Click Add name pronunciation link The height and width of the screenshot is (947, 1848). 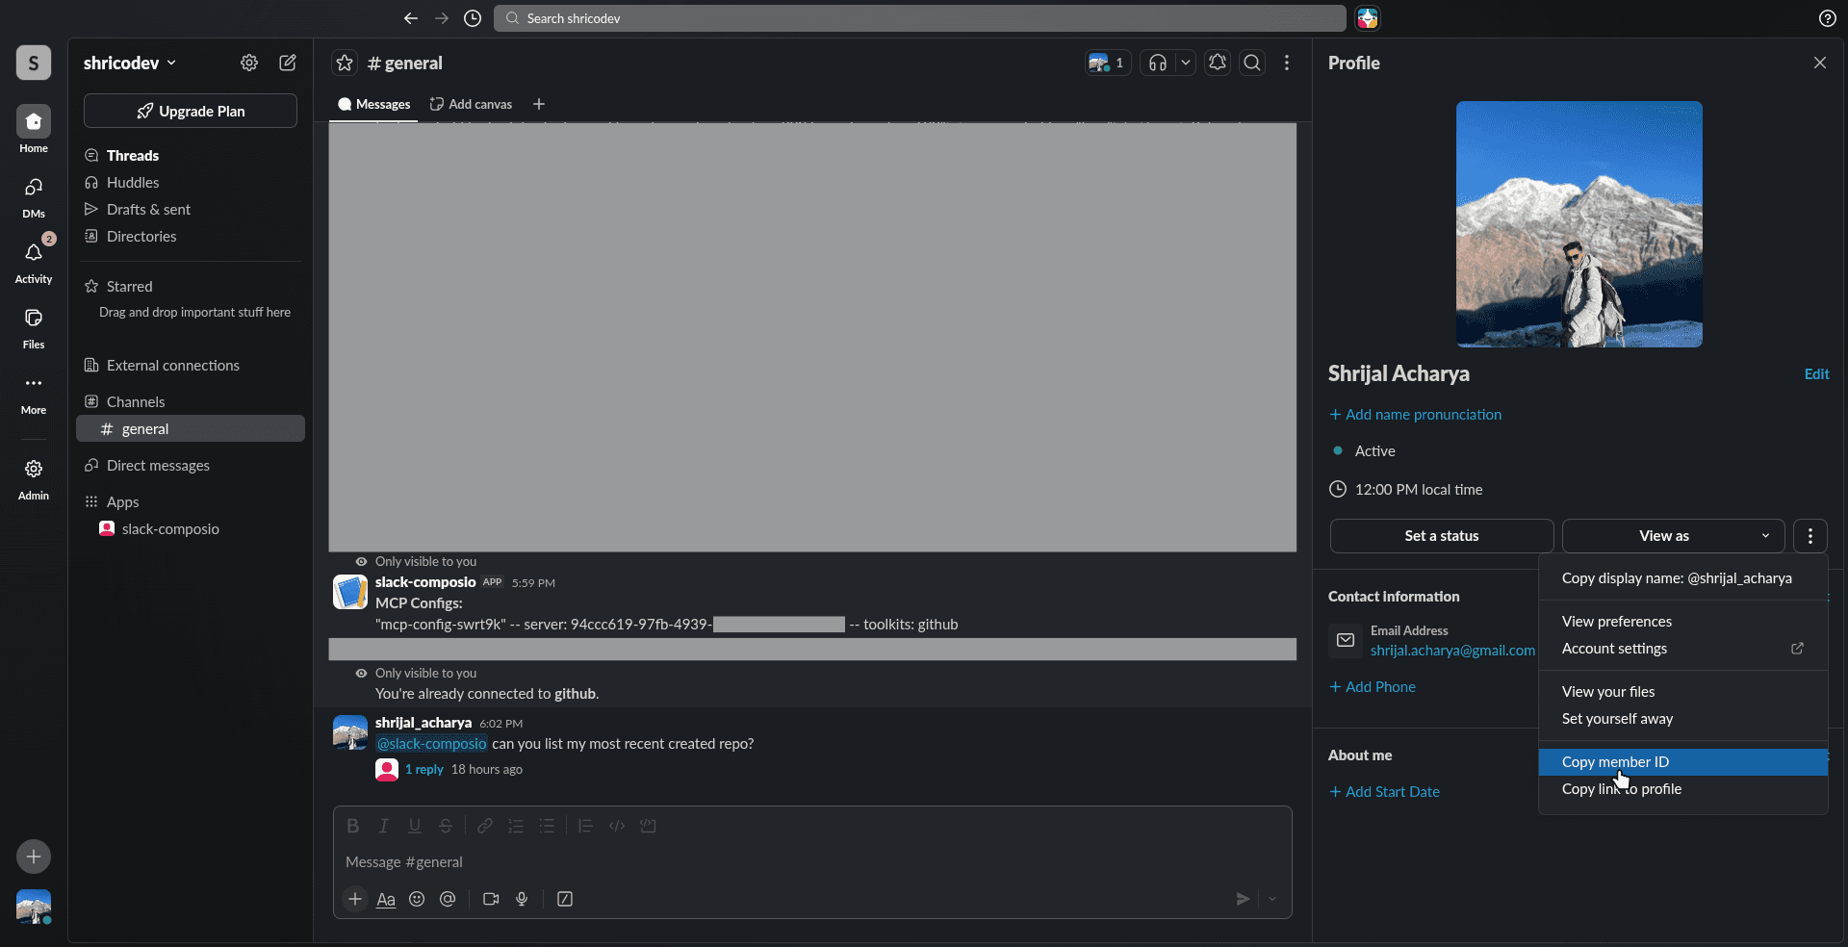1415,415
